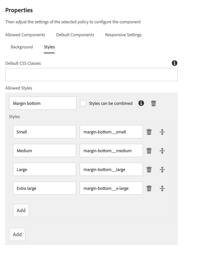Enable Styles can be combined checkbox
Image resolution: width=200 pixels, height=263 pixels.
click(83, 103)
